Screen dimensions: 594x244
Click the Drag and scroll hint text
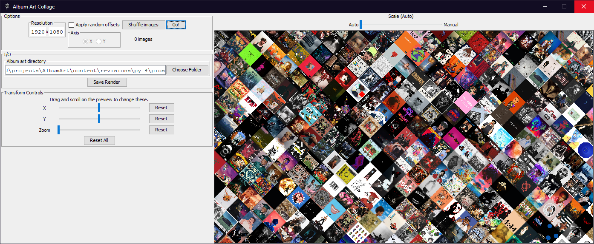point(99,99)
